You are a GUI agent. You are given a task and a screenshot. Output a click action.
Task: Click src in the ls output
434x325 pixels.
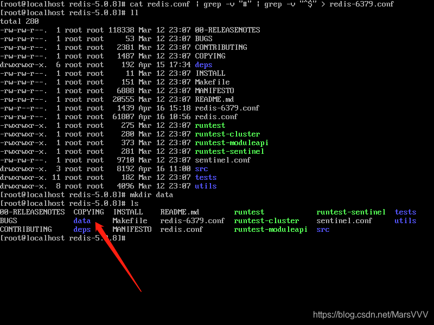pyautogui.click(x=323, y=229)
